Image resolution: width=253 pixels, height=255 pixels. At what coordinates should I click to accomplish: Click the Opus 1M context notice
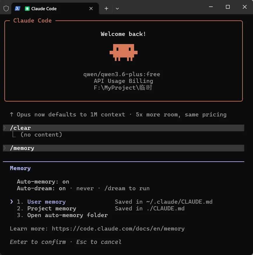(118, 114)
